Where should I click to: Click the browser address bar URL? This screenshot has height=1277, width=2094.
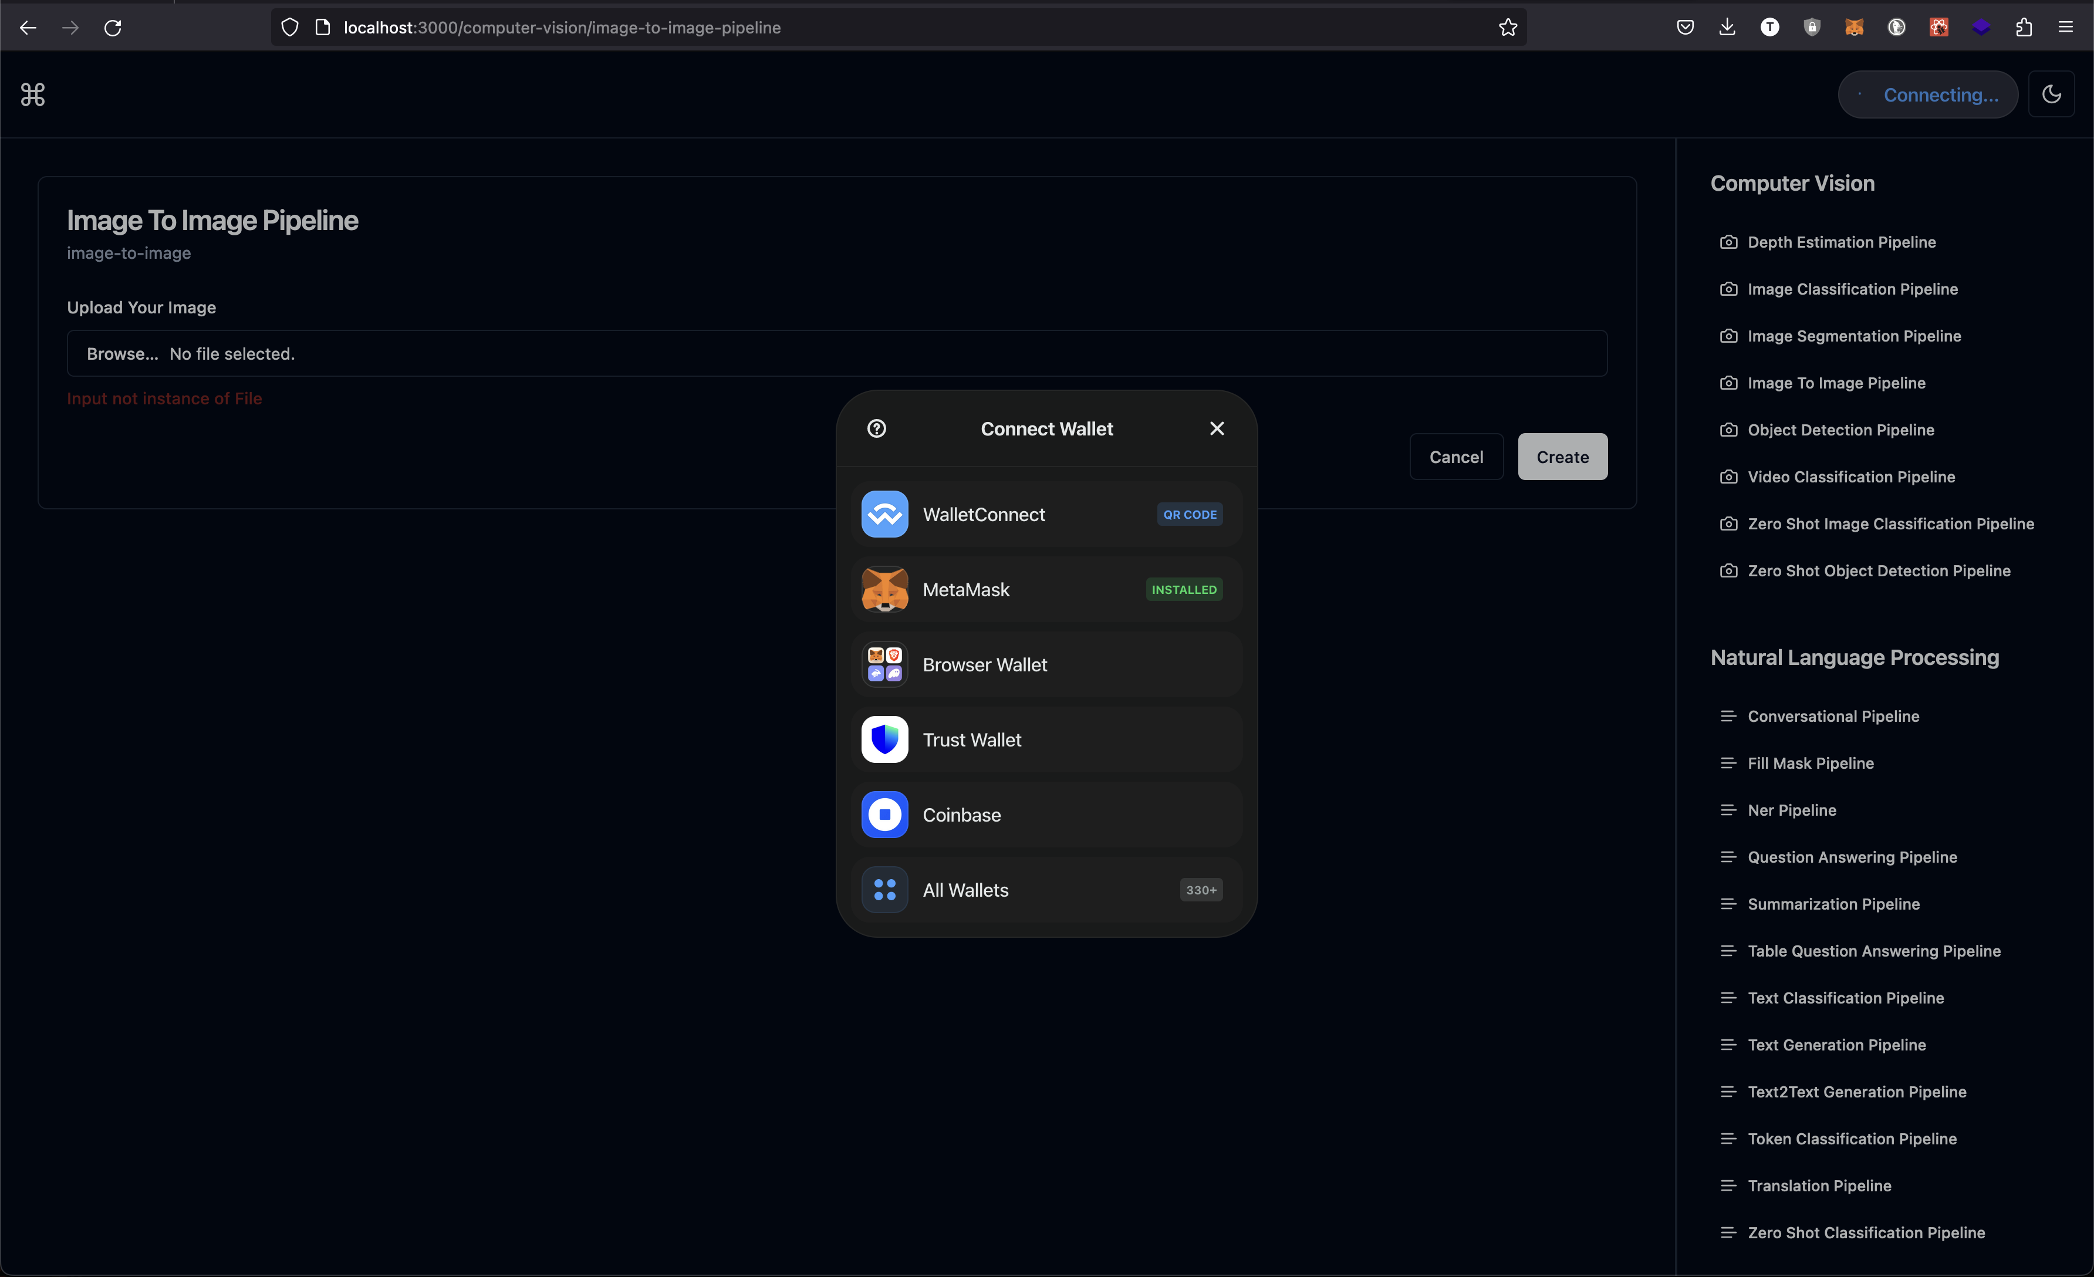coord(562,27)
